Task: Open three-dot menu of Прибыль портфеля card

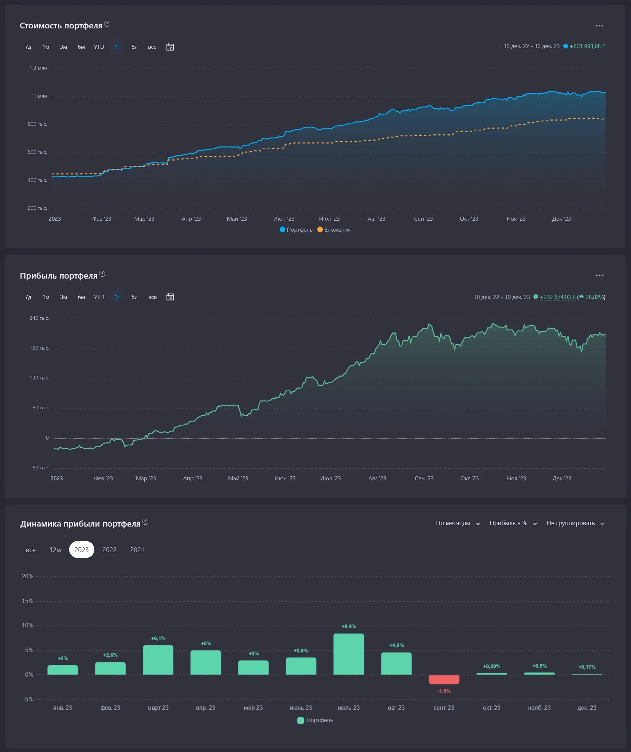Action: pos(599,275)
